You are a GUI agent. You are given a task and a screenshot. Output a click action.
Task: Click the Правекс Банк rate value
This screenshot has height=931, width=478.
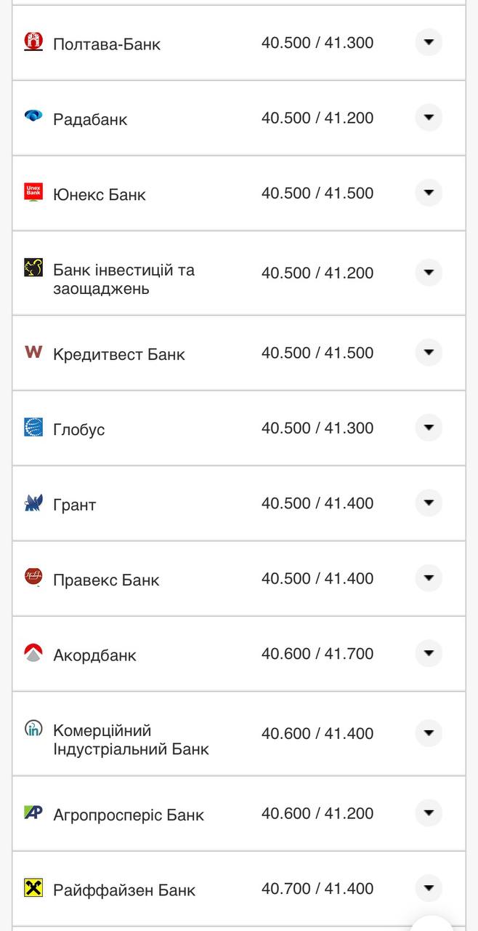(317, 578)
